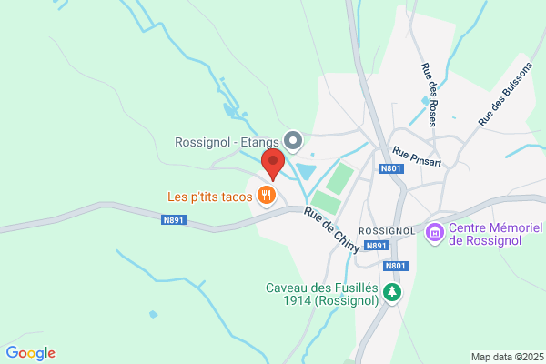
Task: Click the red location pin marker
Action: tap(273, 165)
